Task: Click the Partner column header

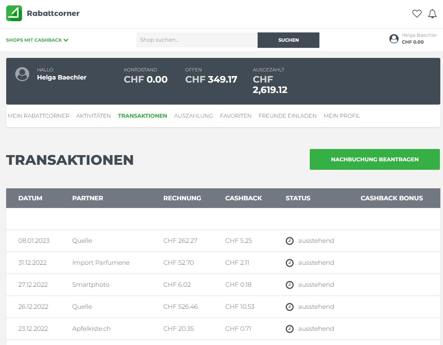Action: 88,198
